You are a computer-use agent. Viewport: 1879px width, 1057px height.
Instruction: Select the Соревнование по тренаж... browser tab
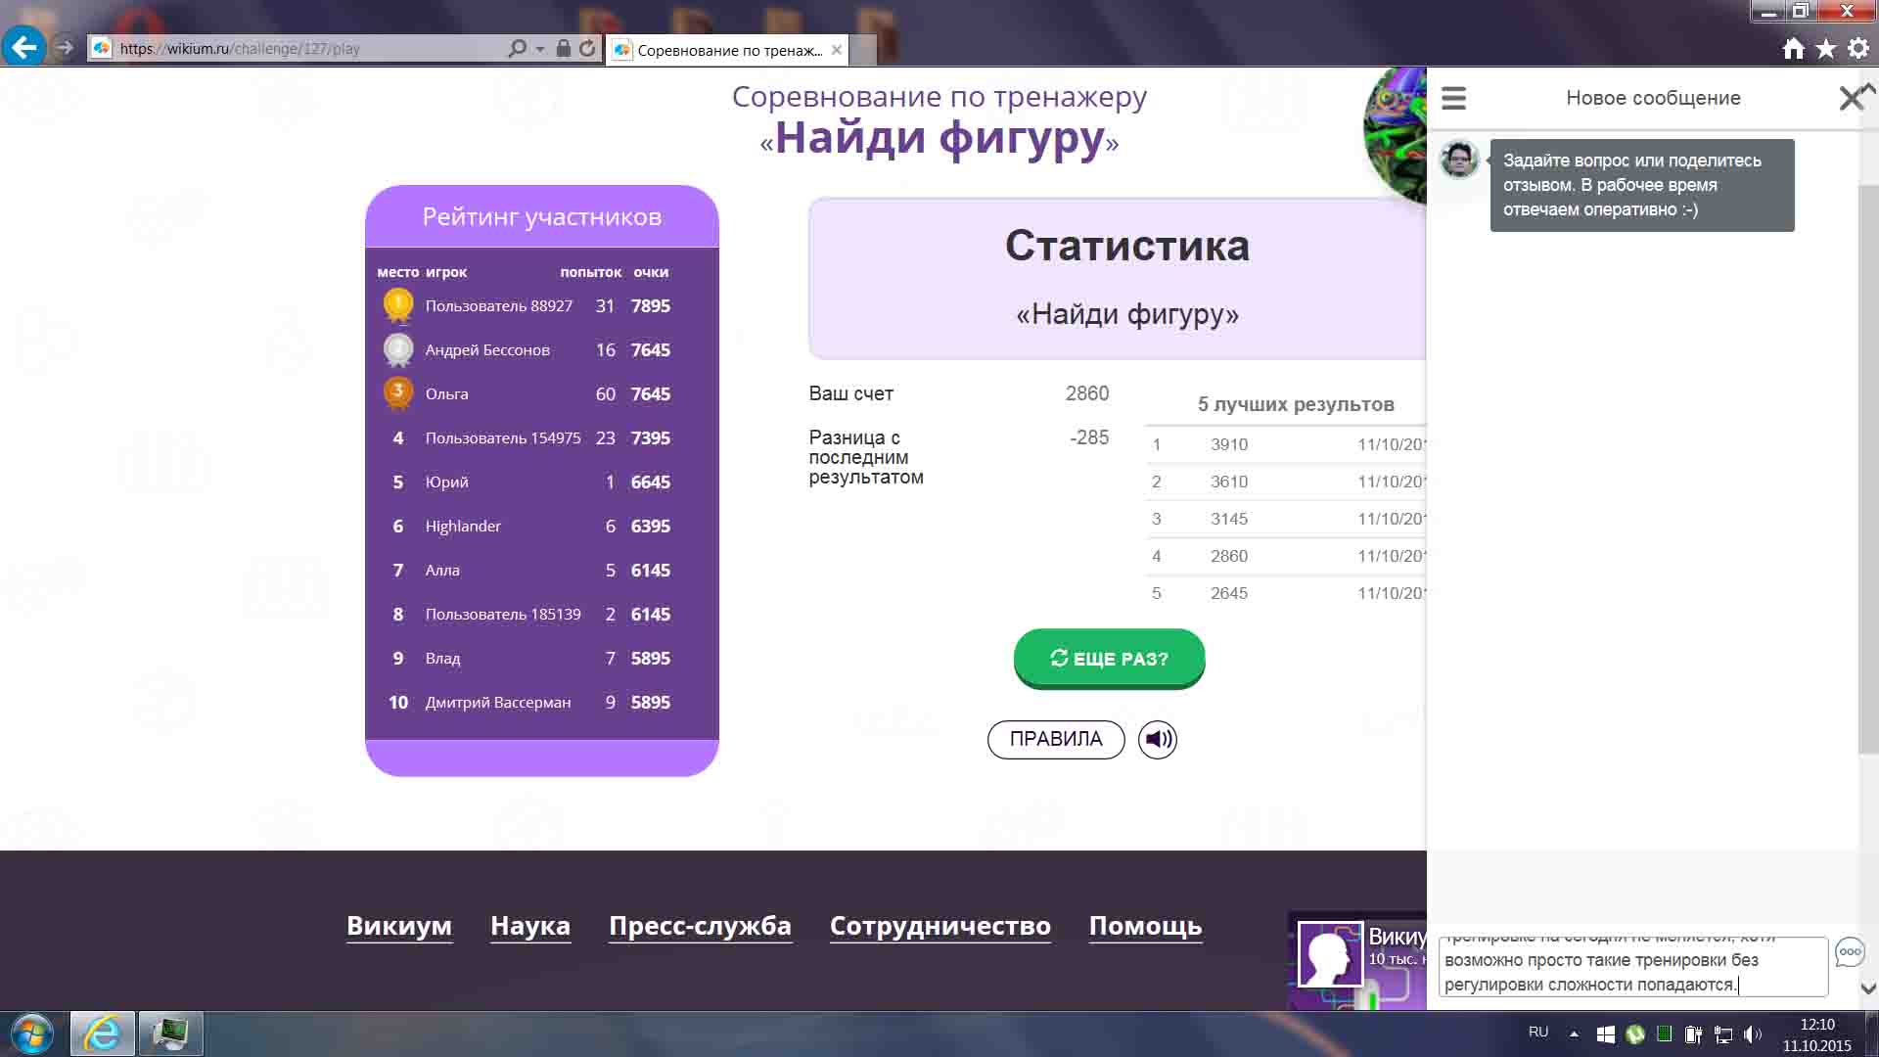coord(728,50)
